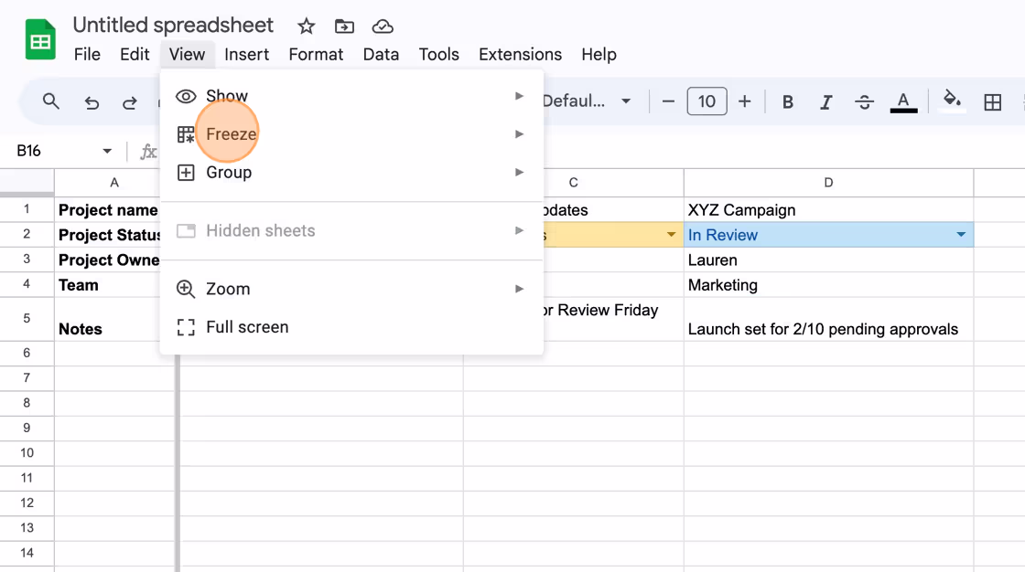The height and width of the screenshot is (572, 1025).
Task: Check cloud save status icon
Action: coord(383,26)
